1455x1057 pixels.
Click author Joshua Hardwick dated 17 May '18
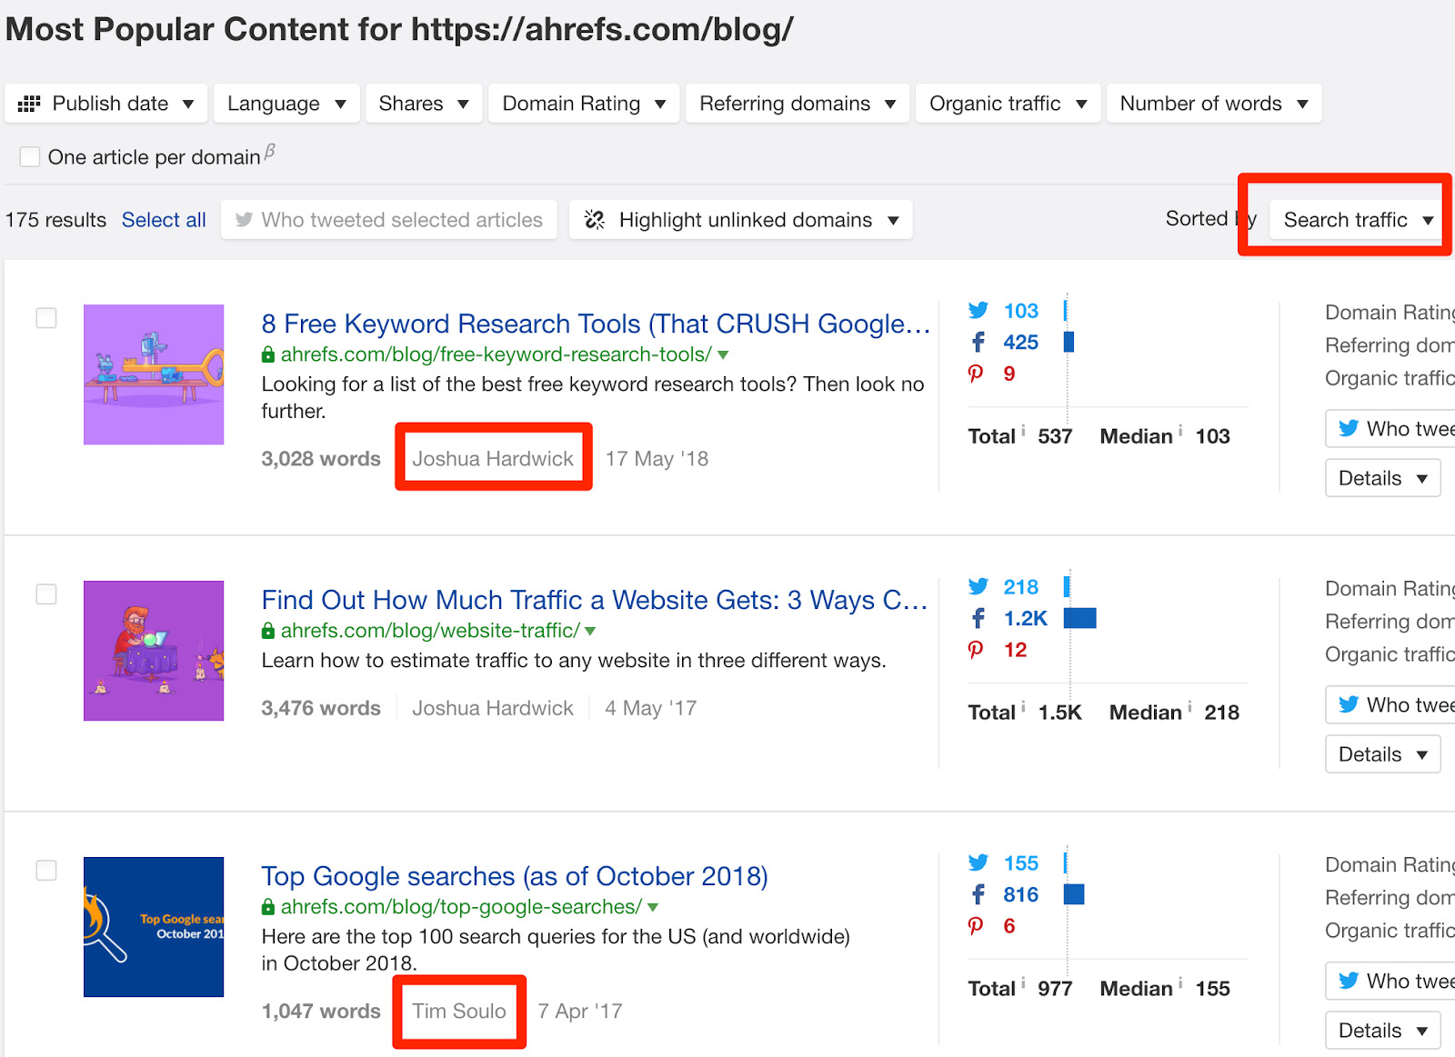click(493, 459)
